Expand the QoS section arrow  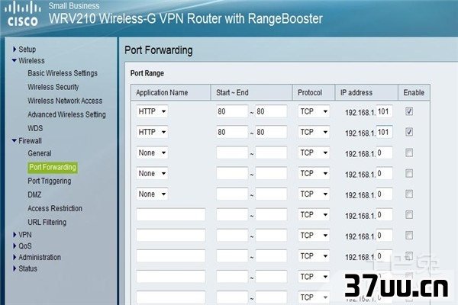(15, 246)
